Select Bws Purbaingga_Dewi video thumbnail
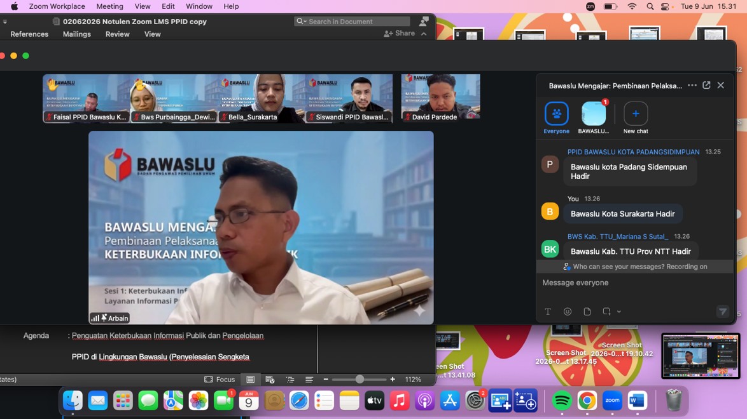 [x=174, y=98]
